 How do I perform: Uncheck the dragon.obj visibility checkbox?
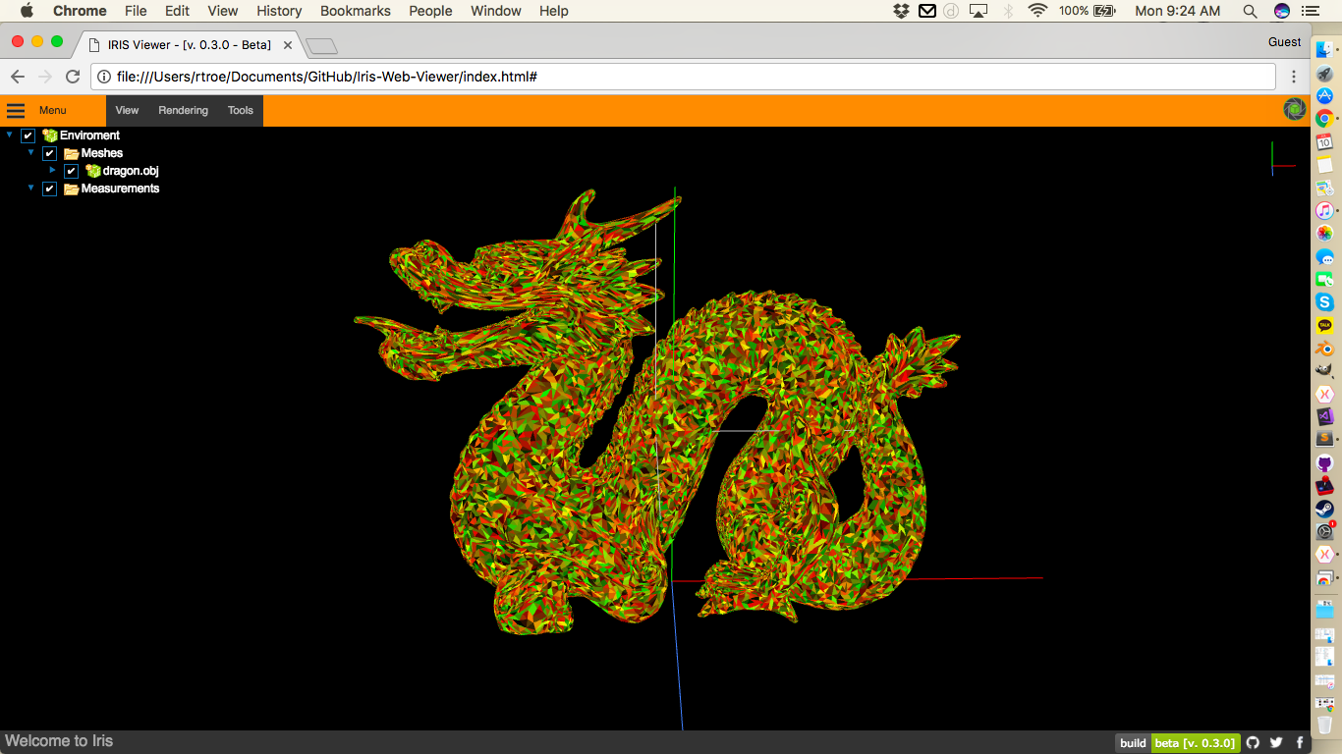pyautogui.click(x=71, y=170)
